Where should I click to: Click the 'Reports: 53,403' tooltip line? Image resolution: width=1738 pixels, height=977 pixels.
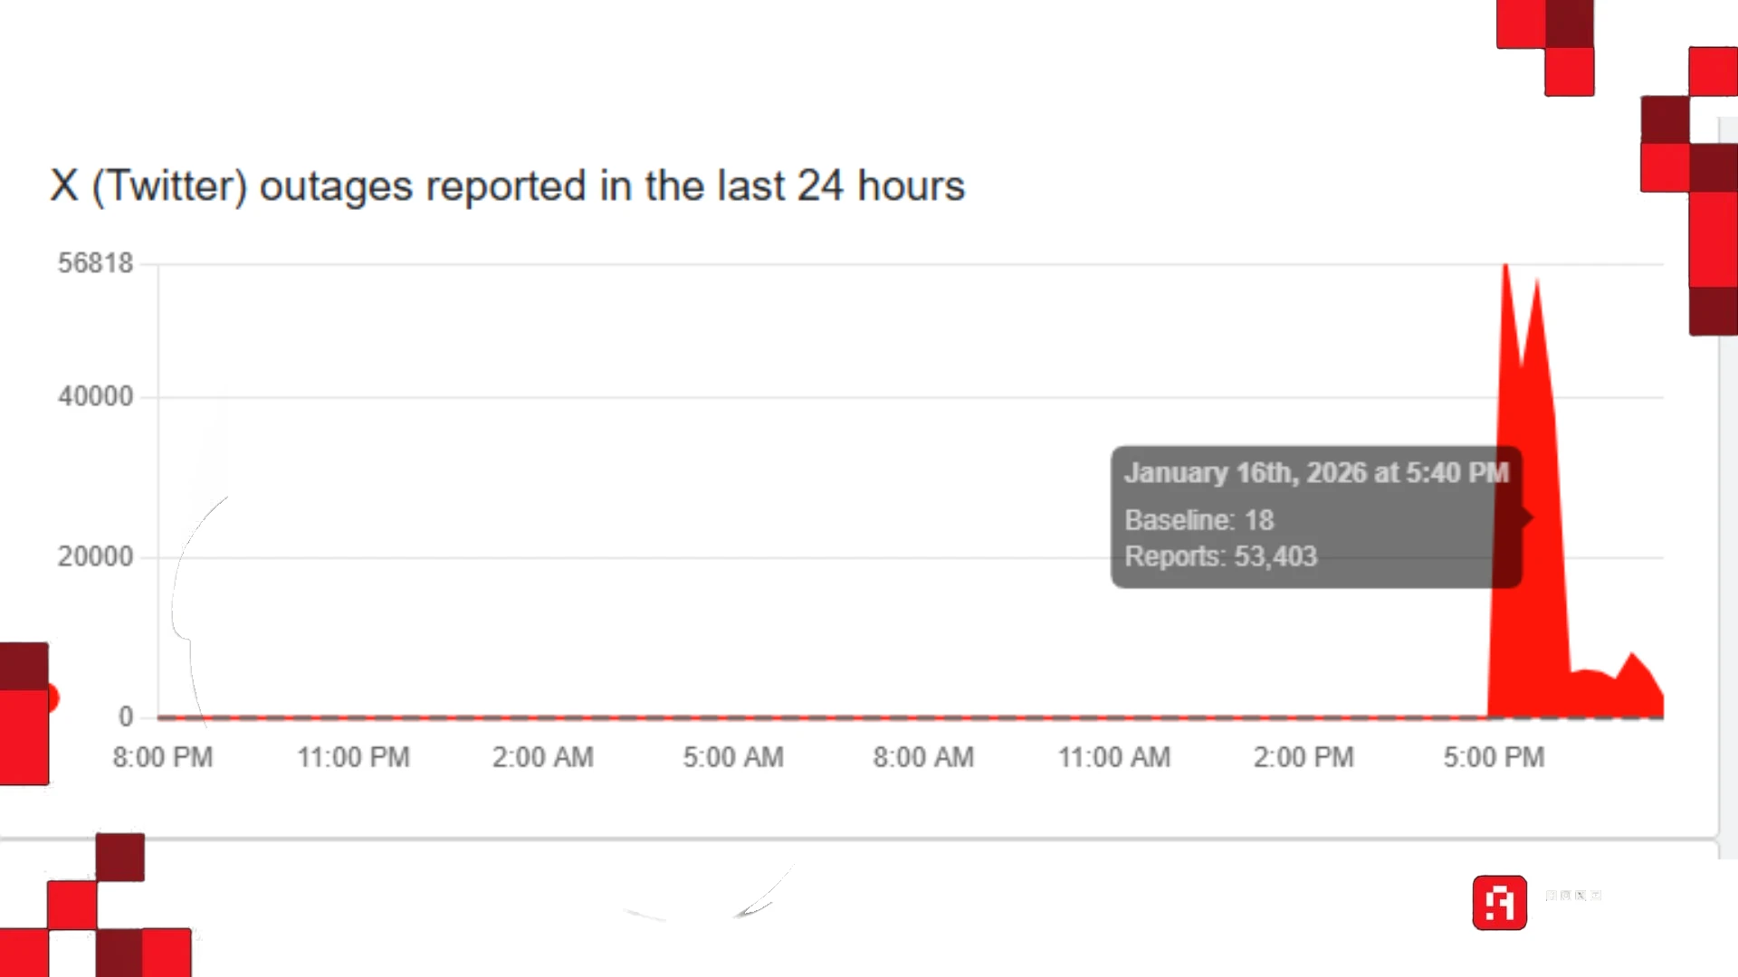point(1220,556)
